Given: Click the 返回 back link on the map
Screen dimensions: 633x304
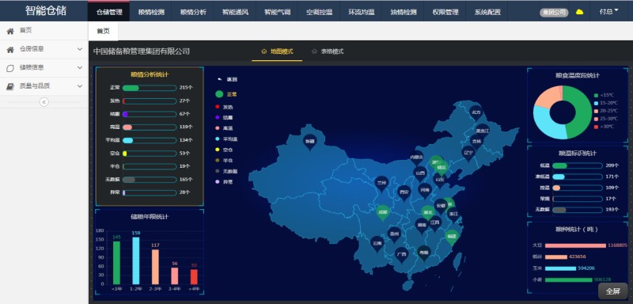Looking at the screenshot, I should (x=228, y=79).
